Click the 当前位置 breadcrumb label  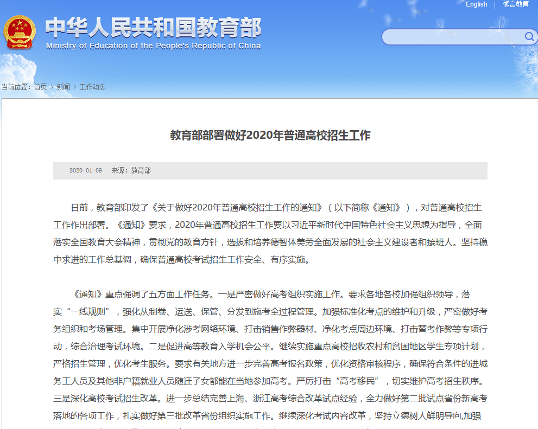click(x=16, y=87)
